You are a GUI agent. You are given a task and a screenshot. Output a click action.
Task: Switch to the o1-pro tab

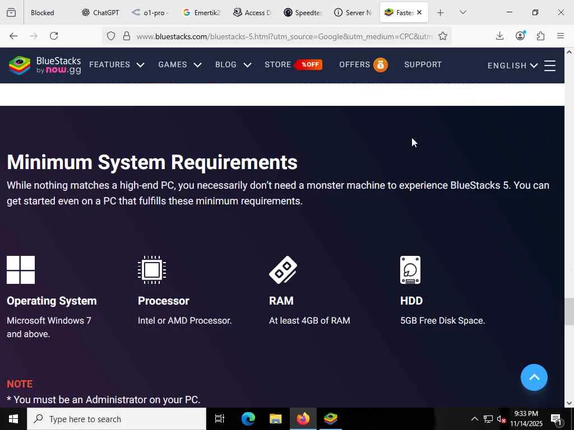point(151,13)
